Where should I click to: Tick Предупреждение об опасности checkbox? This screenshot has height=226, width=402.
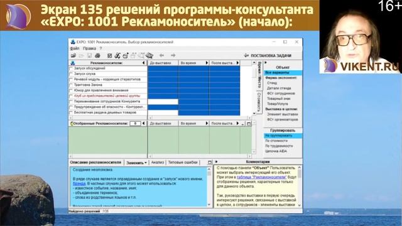coord(71,107)
